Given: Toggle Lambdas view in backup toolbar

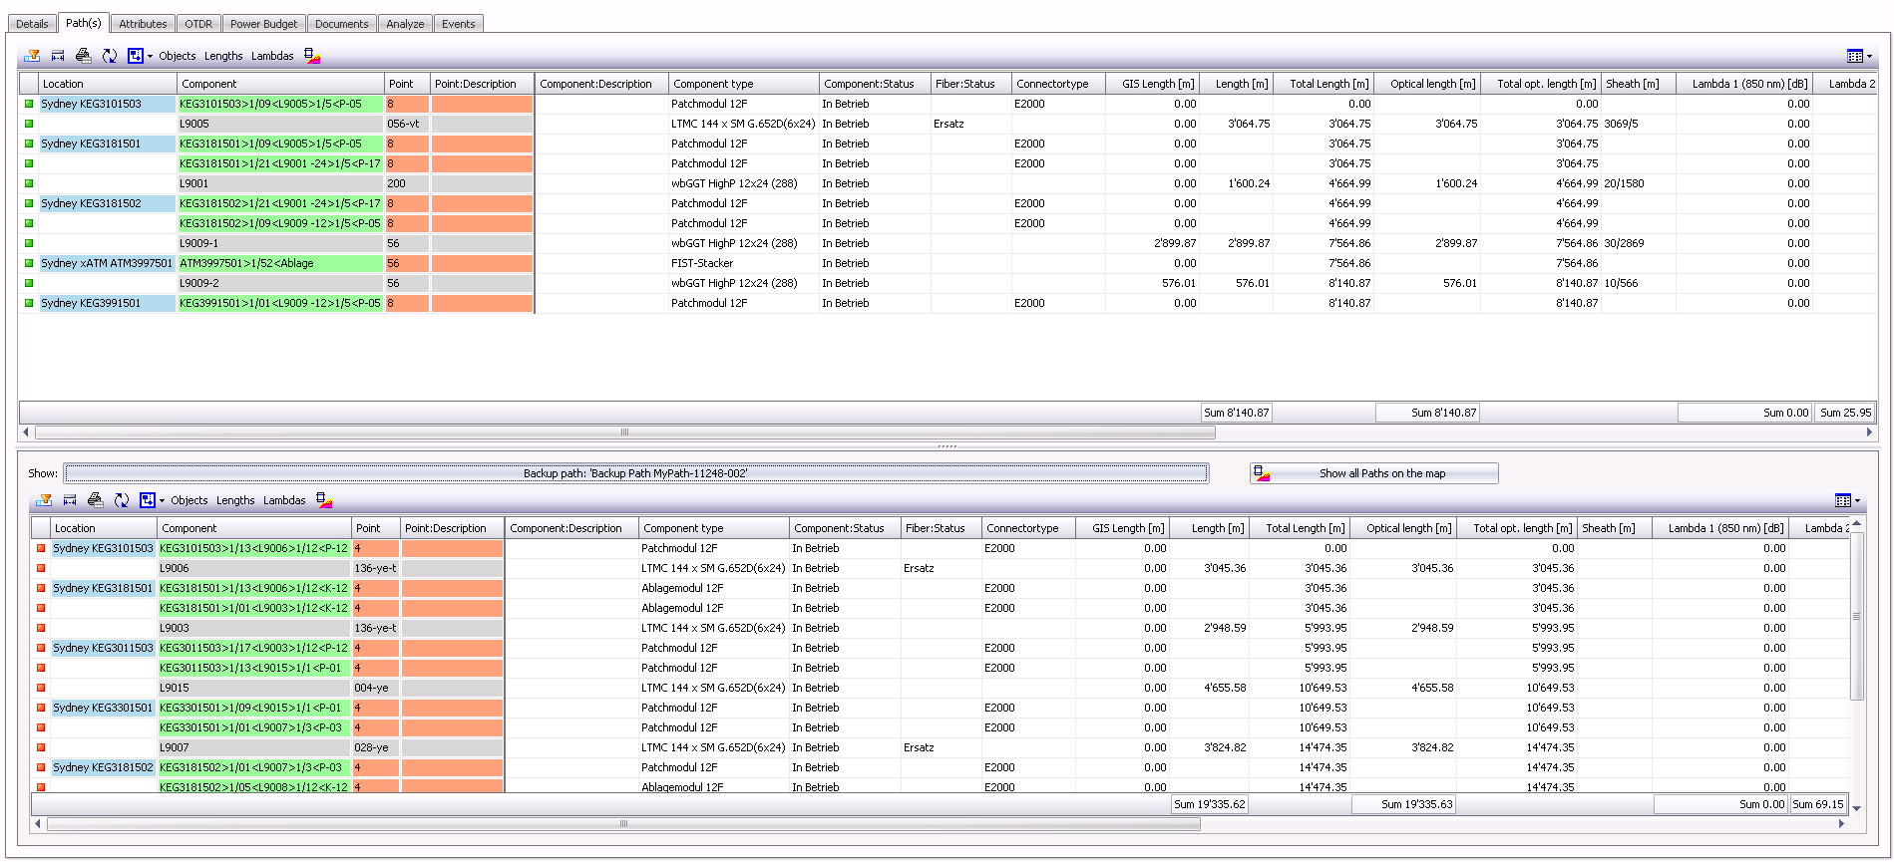Looking at the screenshot, I should (284, 500).
